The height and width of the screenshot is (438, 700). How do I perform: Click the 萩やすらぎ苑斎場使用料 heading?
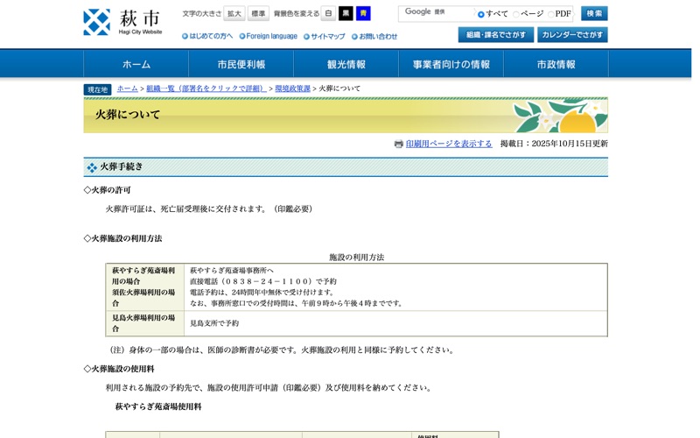158,406
